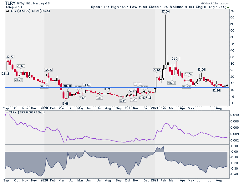Click the TLRY:$SPX 0.003 (3 Sep) legend
The image size is (244, 183).
[27, 112]
